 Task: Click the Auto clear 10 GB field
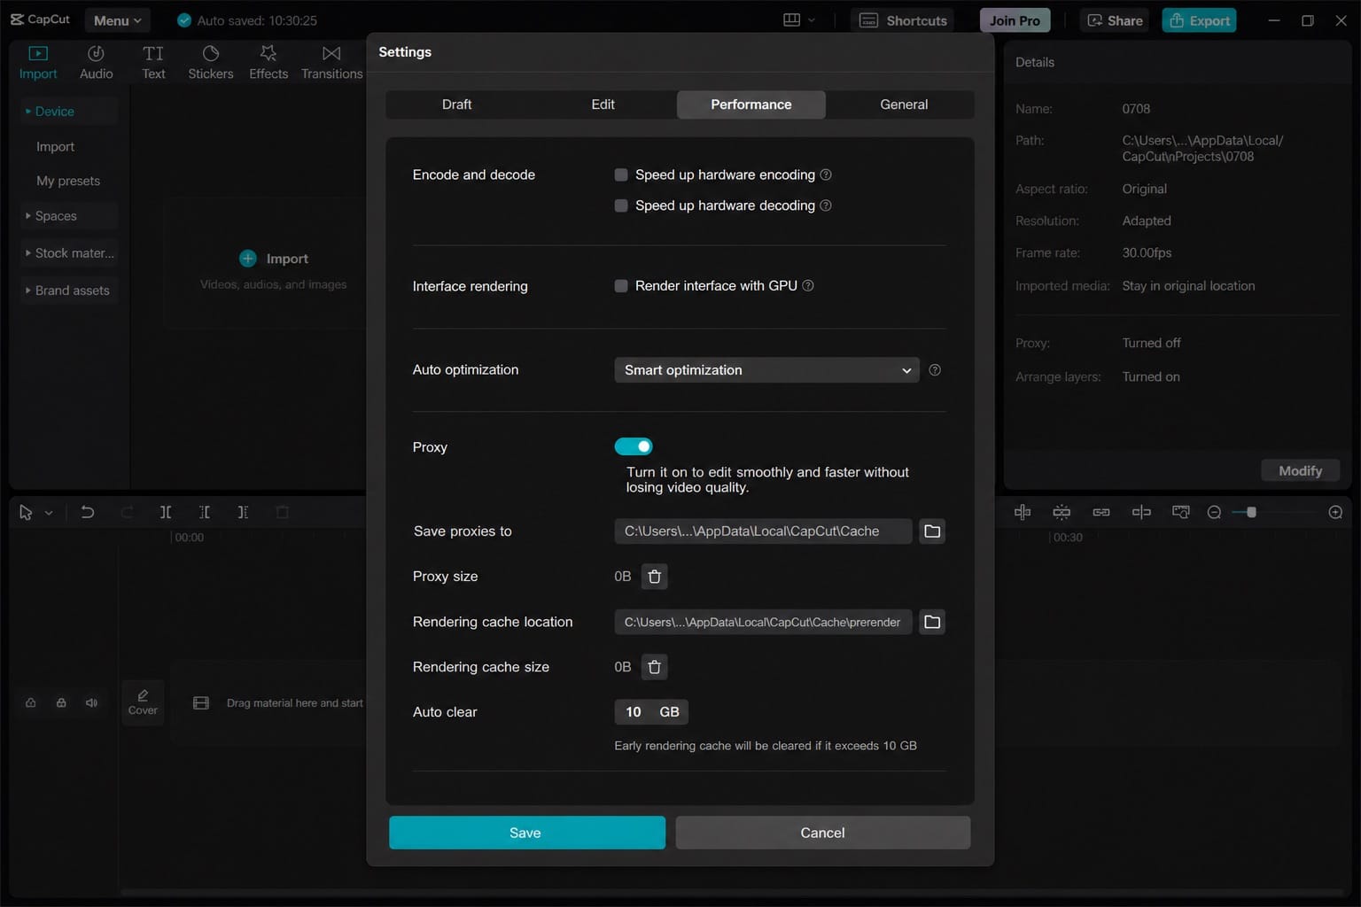[651, 712]
